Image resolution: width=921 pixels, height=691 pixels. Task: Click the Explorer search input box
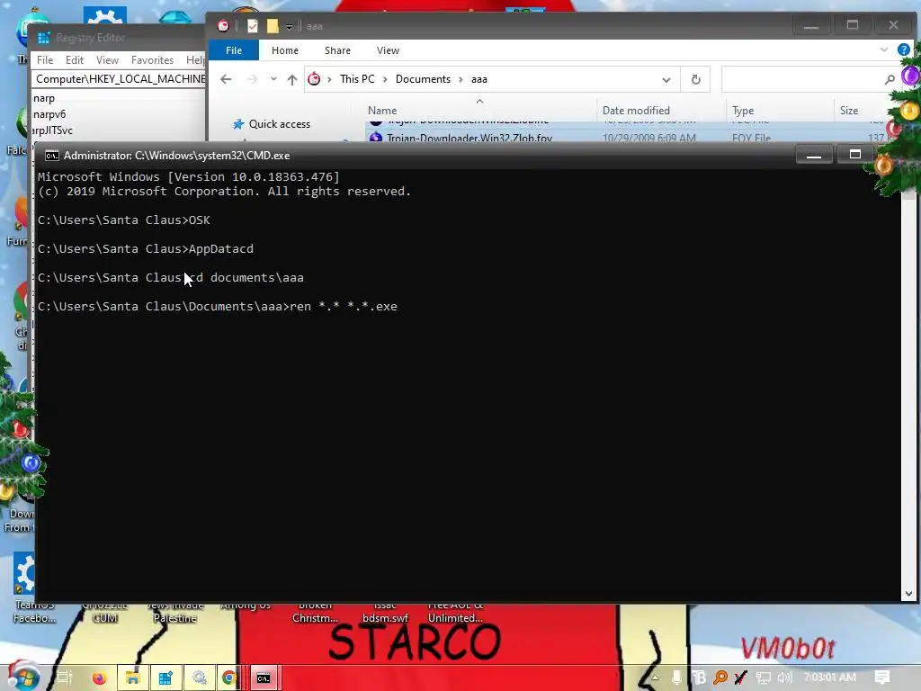[x=801, y=79]
